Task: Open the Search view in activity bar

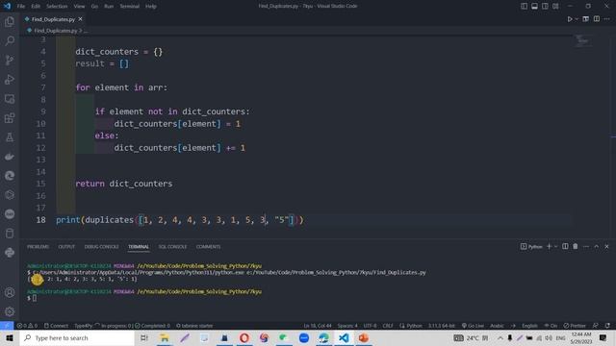Action: click(10, 40)
